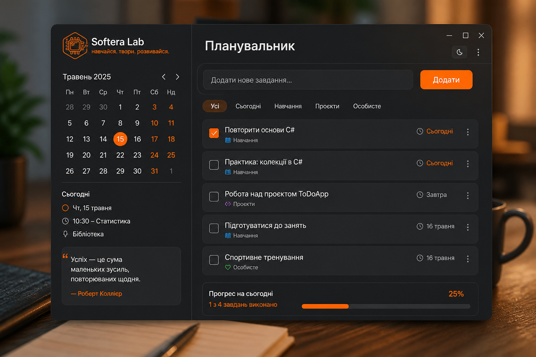Click 'Прогрес на сьогодні' label
Viewport: 536px width, 357px height.
click(241, 294)
